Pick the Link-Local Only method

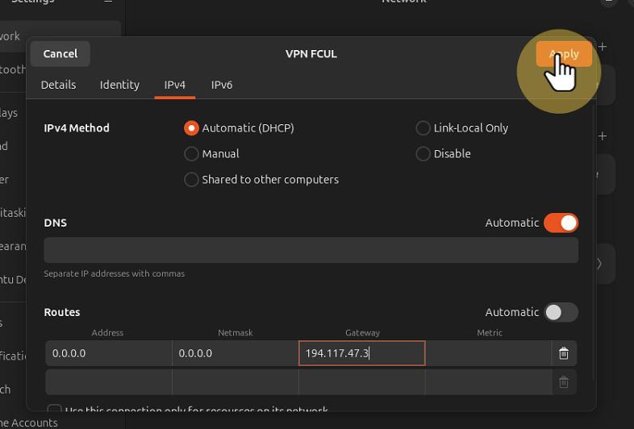pos(423,128)
